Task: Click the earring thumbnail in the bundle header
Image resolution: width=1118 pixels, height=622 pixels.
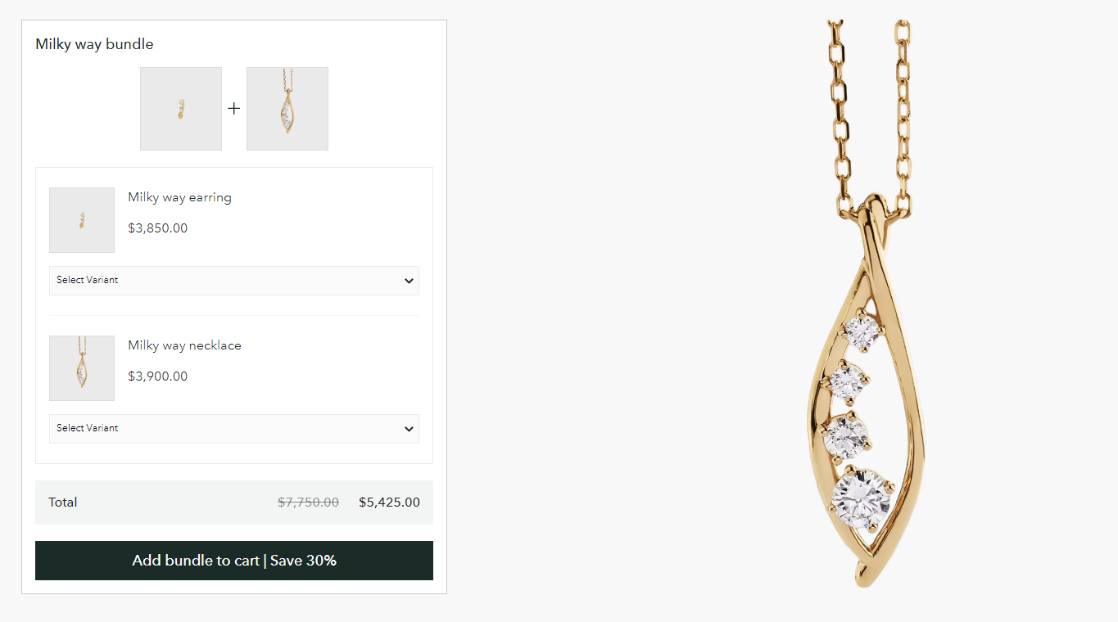Action: click(x=181, y=109)
